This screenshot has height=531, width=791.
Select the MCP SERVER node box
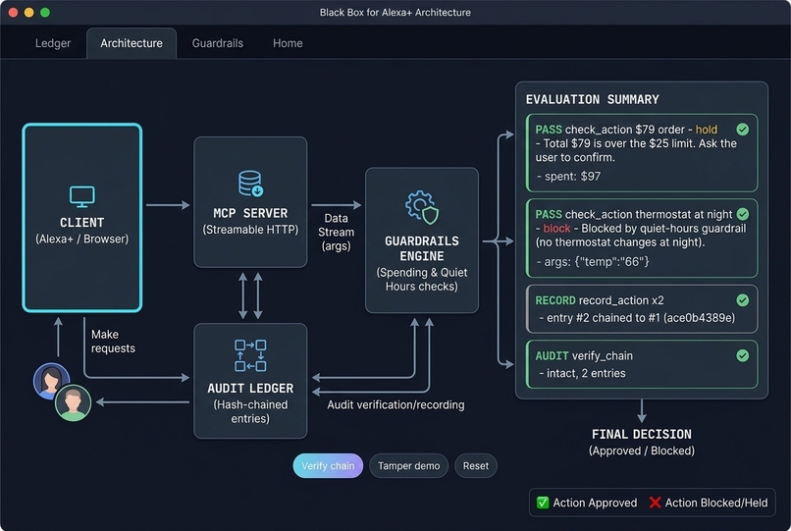coord(250,202)
